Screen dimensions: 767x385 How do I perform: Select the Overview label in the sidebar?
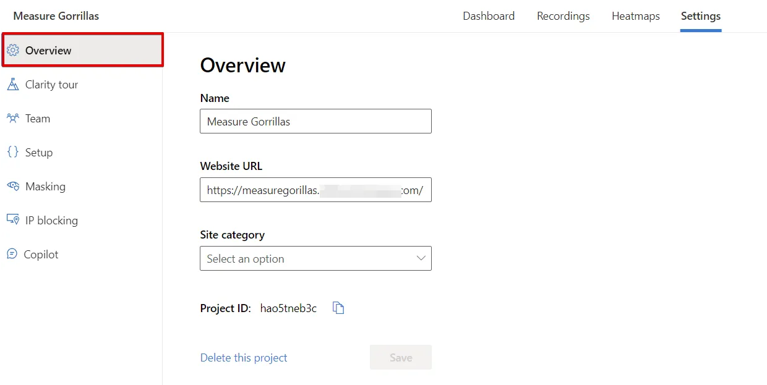click(x=48, y=51)
